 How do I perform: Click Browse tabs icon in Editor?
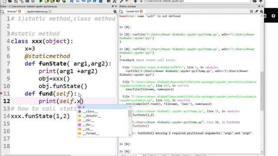pos(2,12)
